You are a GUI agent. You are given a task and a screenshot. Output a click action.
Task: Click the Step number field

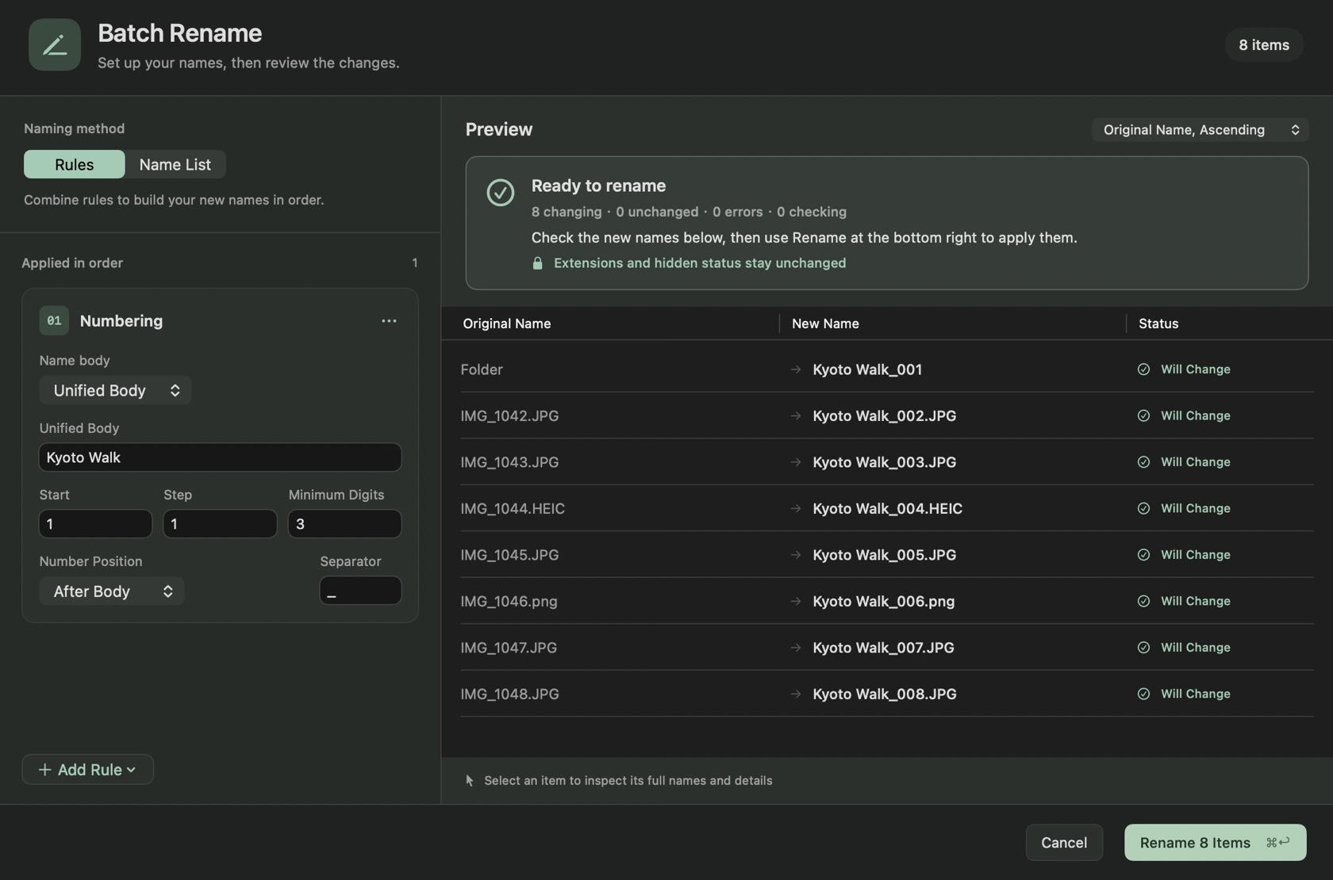220,524
